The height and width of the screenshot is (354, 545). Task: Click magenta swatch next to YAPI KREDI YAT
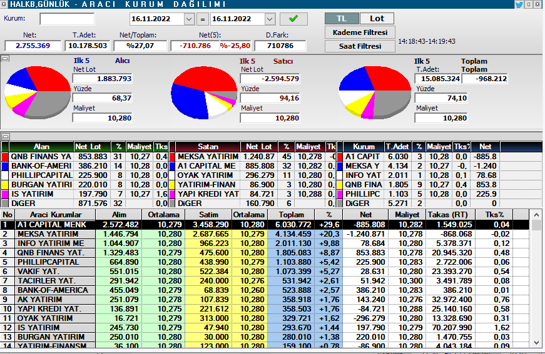point(172,194)
